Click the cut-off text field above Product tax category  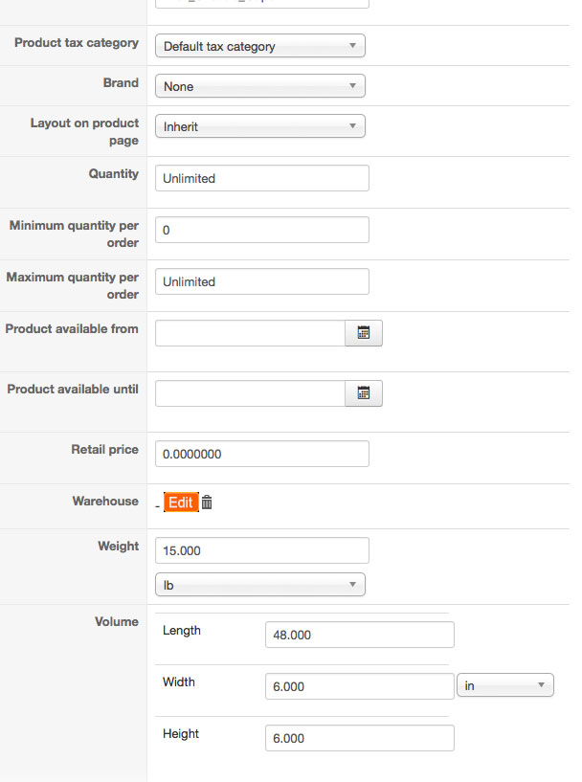pyautogui.click(x=261, y=4)
